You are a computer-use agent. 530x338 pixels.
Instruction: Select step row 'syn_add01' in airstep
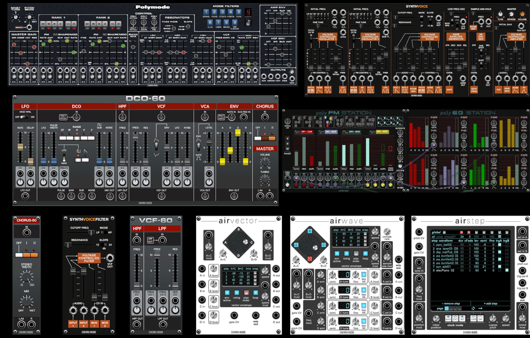(471, 266)
